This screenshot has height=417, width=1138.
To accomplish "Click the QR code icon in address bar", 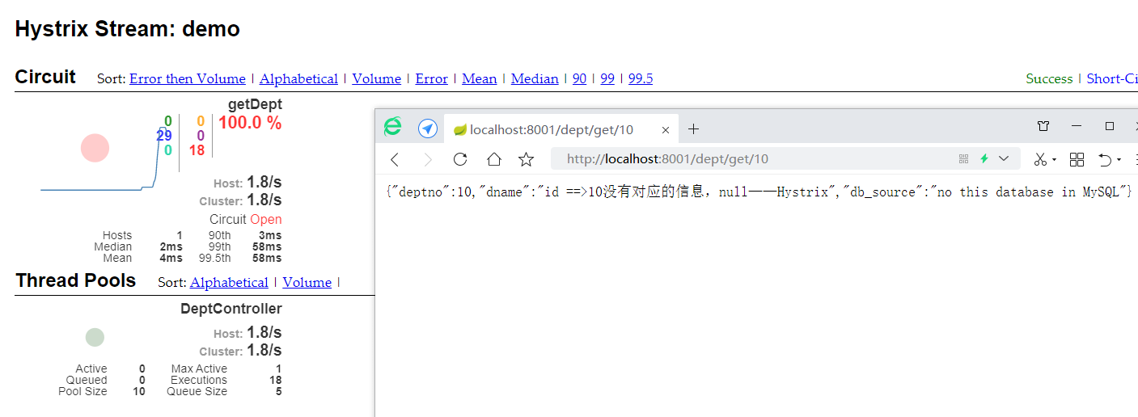I will click(963, 159).
